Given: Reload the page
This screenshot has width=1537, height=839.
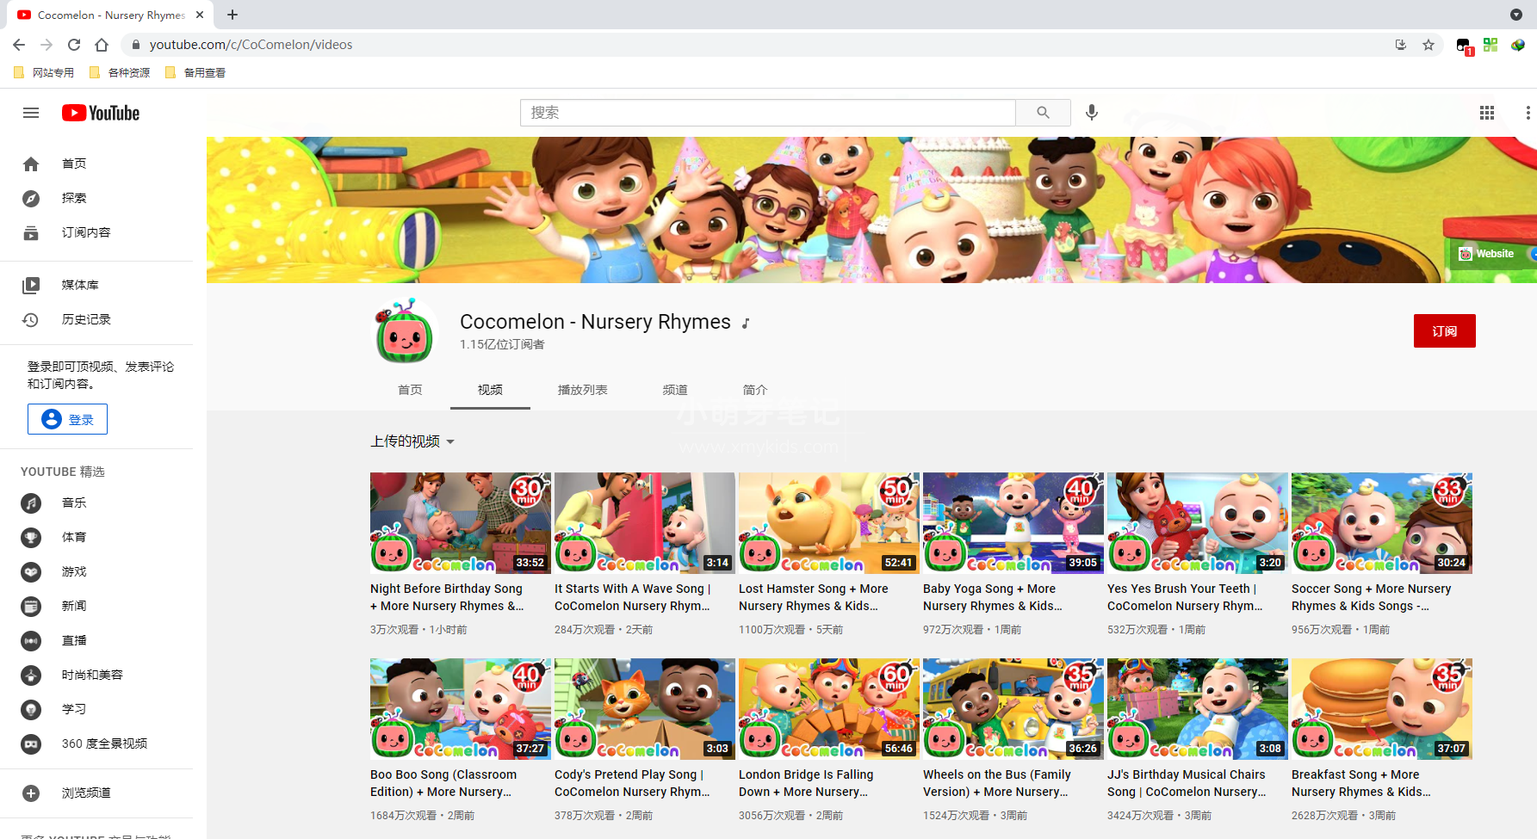Looking at the screenshot, I should pyautogui.click(x=74, y=45).
